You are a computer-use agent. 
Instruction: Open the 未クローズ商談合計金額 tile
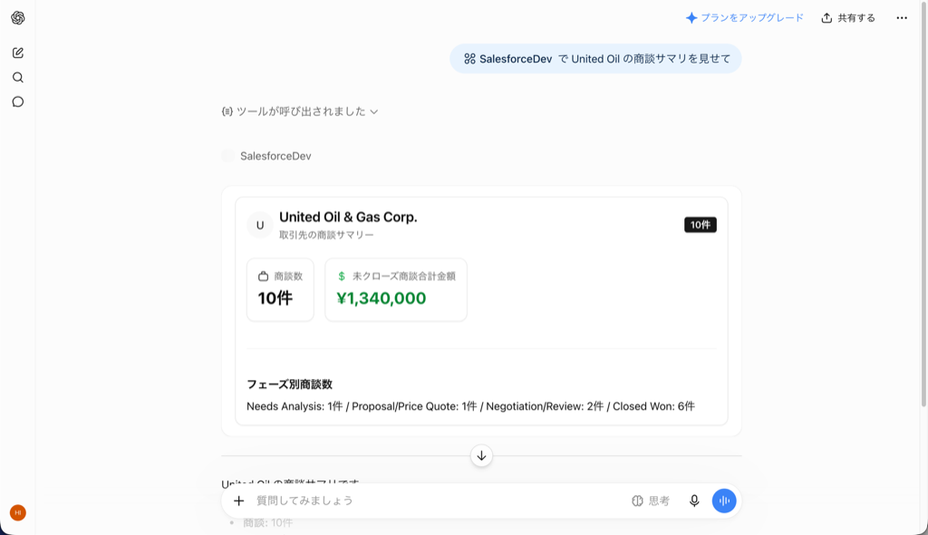coord(396,290)
